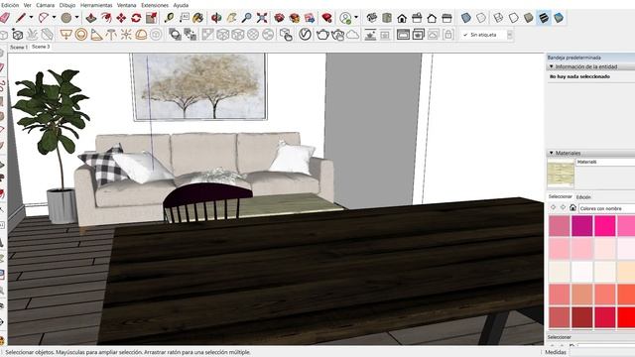Select the Text label tool
This screenshot has height=357, width=635.
coord(184,18)
